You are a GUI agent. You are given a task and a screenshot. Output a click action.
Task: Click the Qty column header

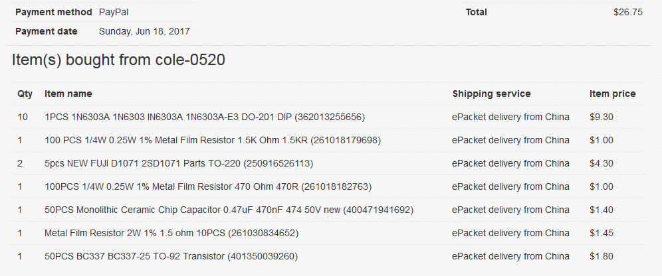click(x=25, y=94)
